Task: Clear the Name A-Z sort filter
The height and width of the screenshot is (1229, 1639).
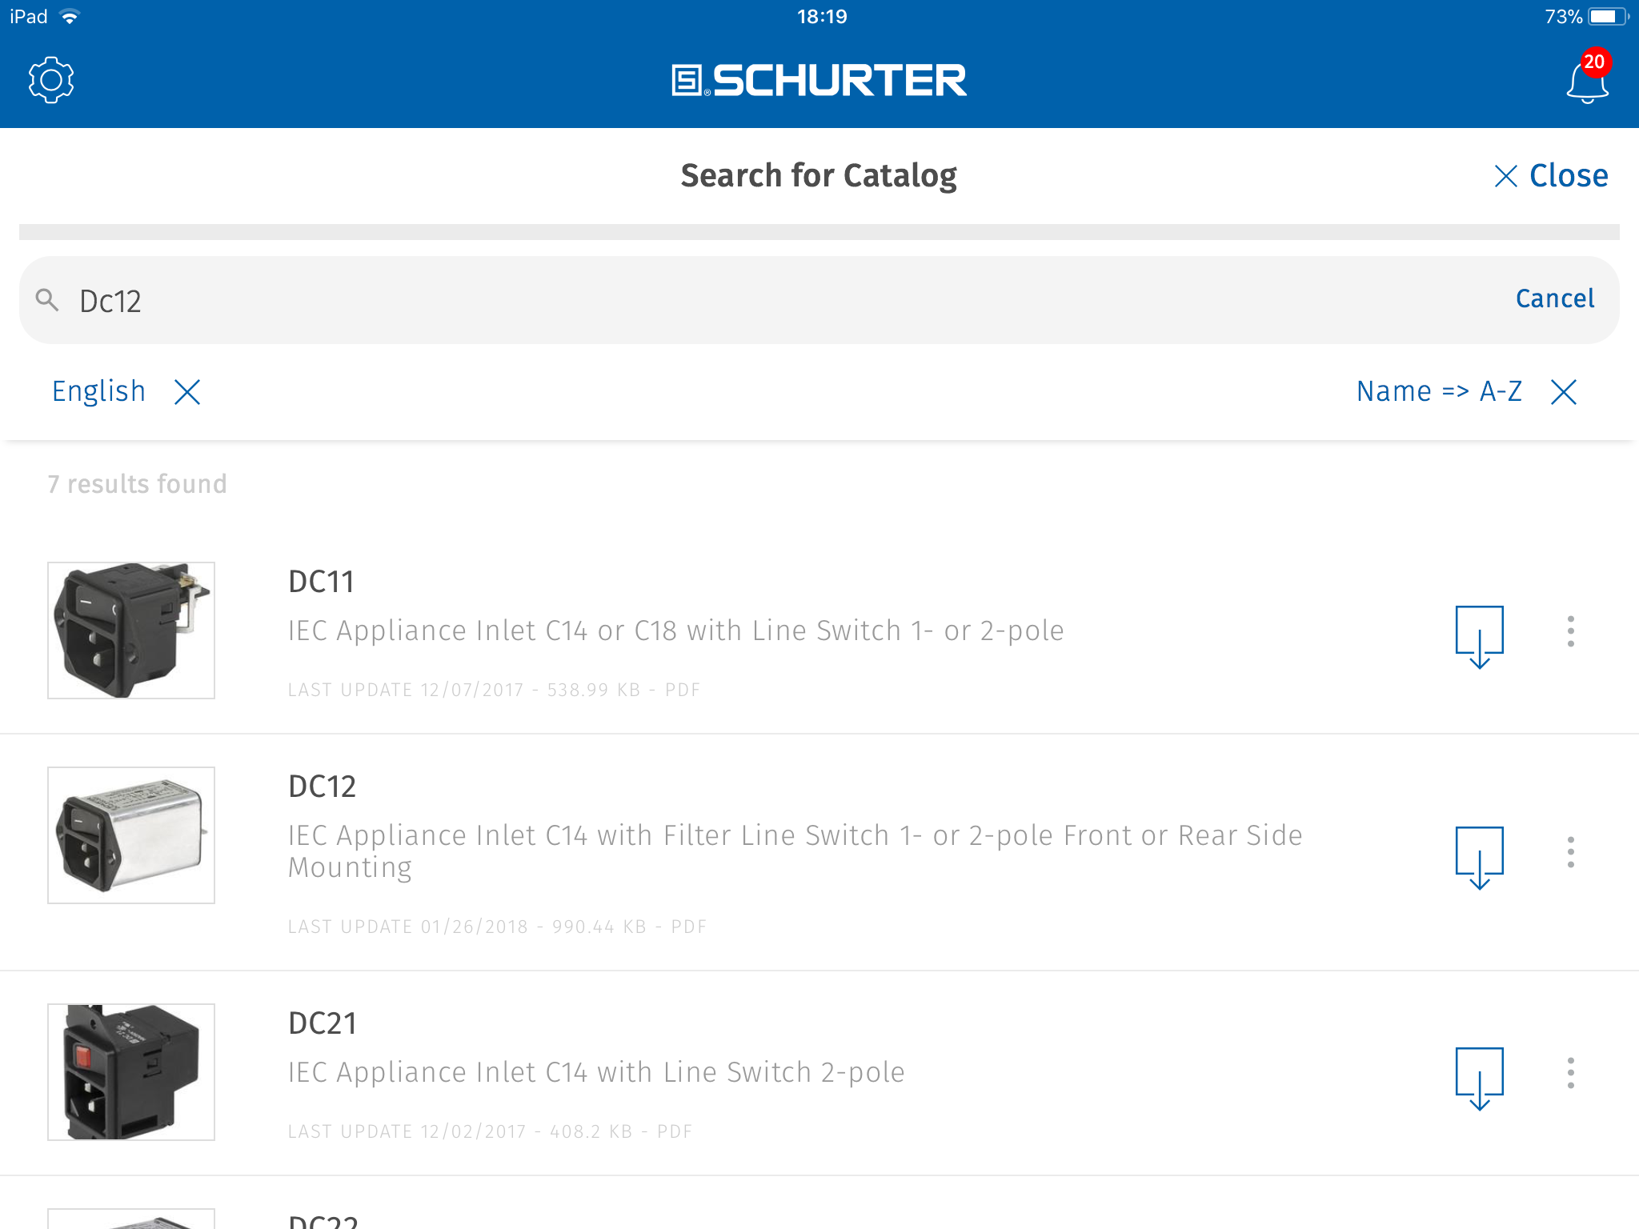Action: 1563,392
